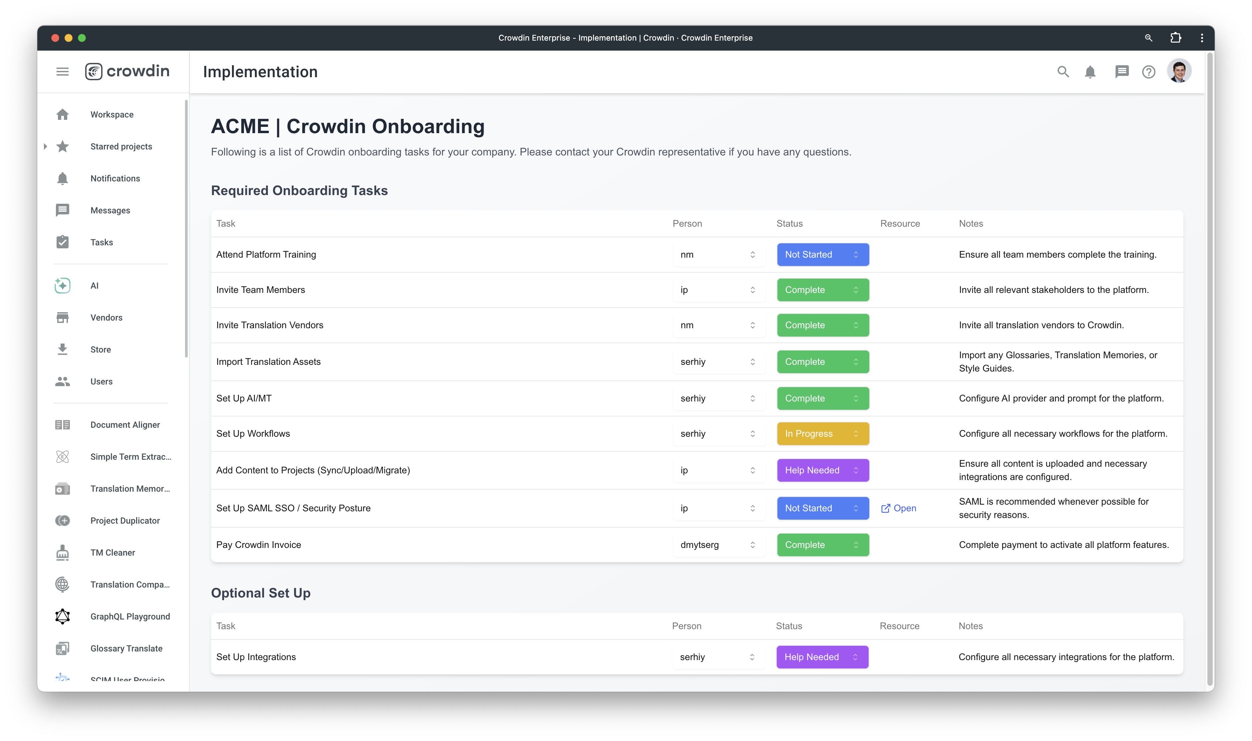
Task: Click the Project Duplicator icon
Action: 63,521
